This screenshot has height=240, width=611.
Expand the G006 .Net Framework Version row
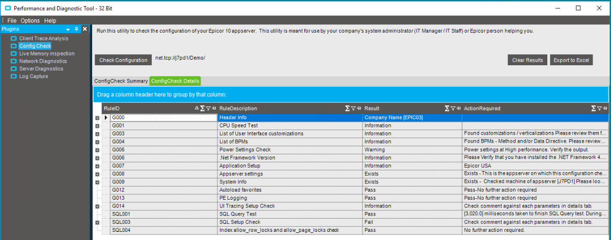click(97, 158)
